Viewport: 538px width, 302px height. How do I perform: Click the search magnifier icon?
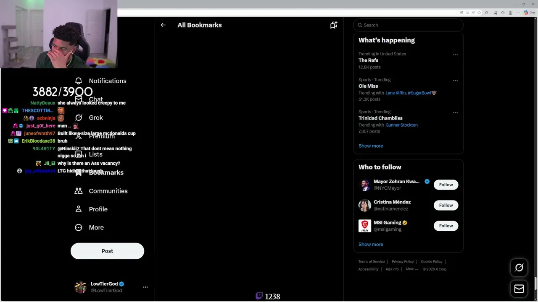tap(360, 25)
